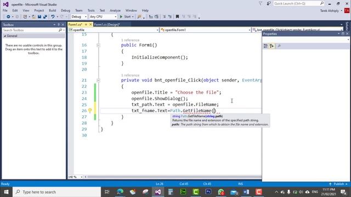This screenshot has height=197, width=351.
Task: Open the Action Center notifications icon
Action: click(x=343, y=192)
